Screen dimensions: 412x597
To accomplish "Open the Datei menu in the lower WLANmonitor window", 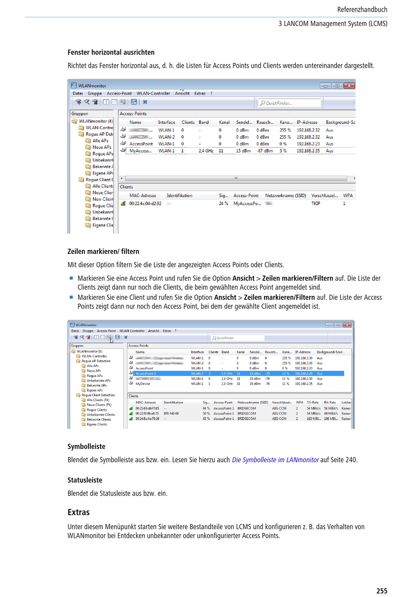I will (x=75, y=331).
